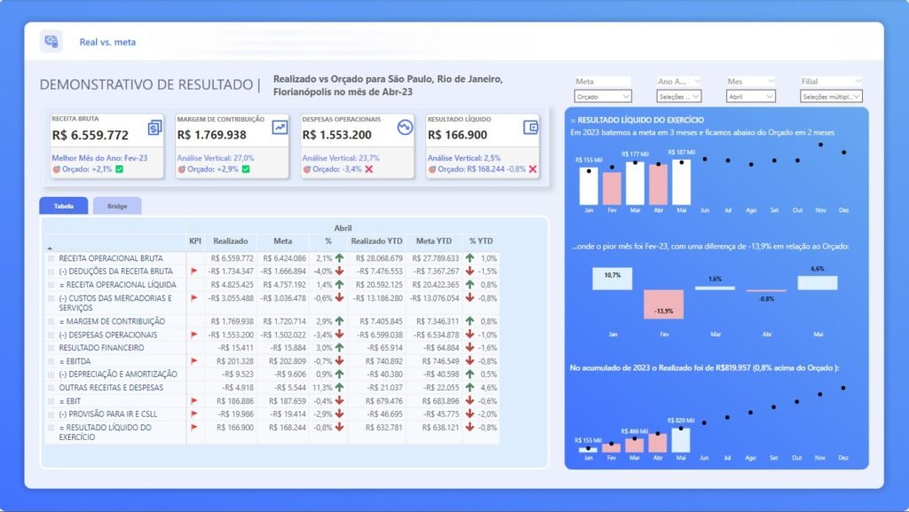Image resolution: width=909 pixels, height=512 pixels.
Task: Click green check mark on Receita Bruta card
Action: point(119,169)
